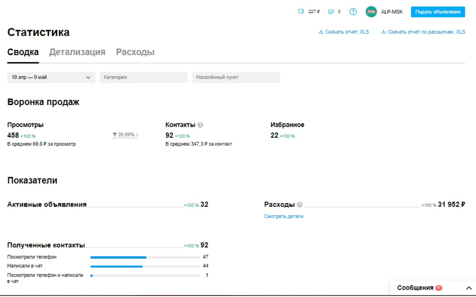The image size is (476, 297).
Task: Click download icon beside Скачать отчёт, XLS
Action: 321,32
